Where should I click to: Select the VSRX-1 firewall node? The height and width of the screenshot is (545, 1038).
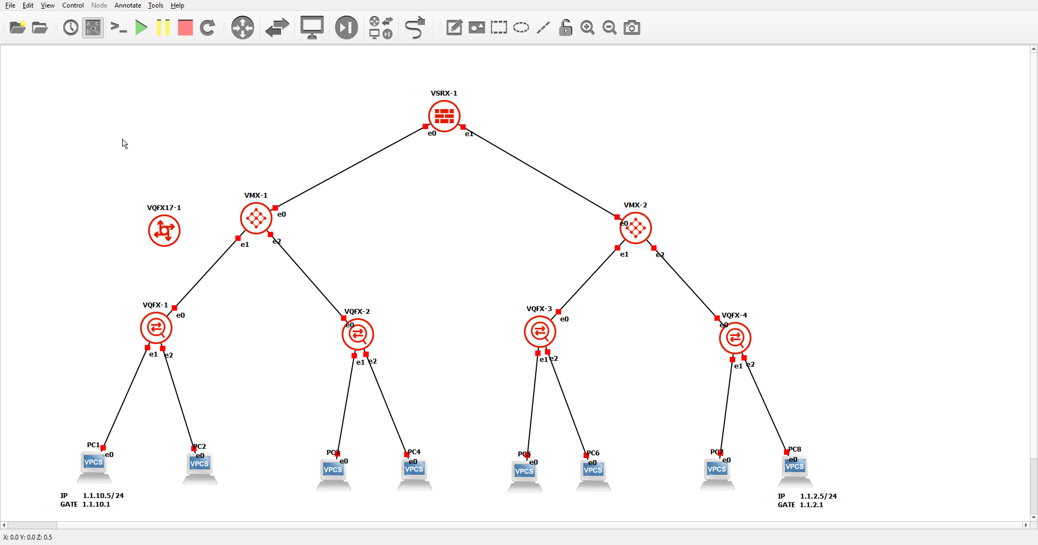[444, 116]
